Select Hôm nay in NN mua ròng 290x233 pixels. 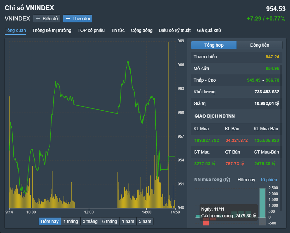(x=246, y=180)
